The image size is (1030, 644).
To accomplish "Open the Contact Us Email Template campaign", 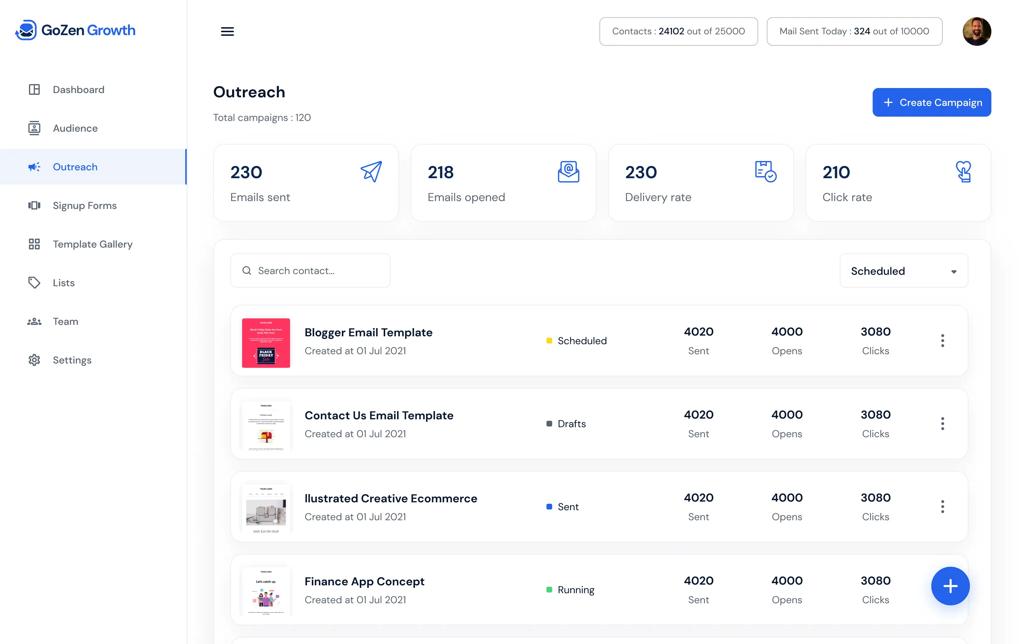I will point(379,415).
